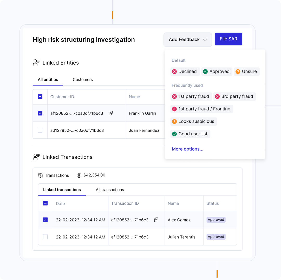
Task: Select the Looks suspicious feedback tag
Action: (193, 121)
